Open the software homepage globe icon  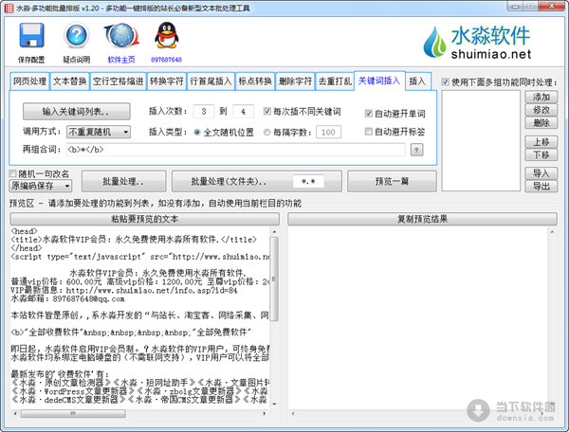coord(121,35)
